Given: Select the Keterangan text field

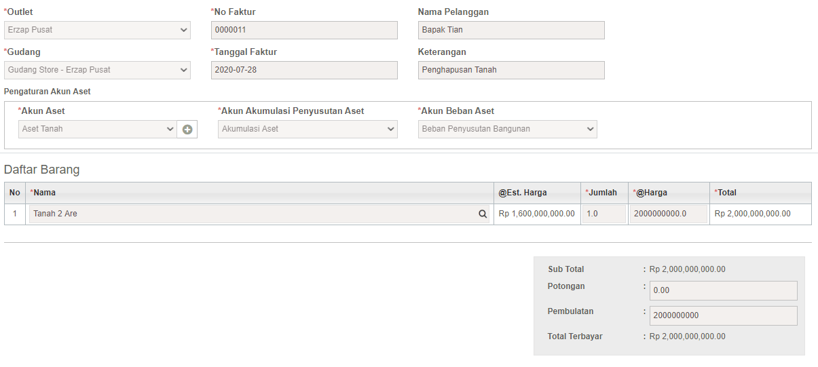Looking at the screenshot, I should tap(511, 70).
